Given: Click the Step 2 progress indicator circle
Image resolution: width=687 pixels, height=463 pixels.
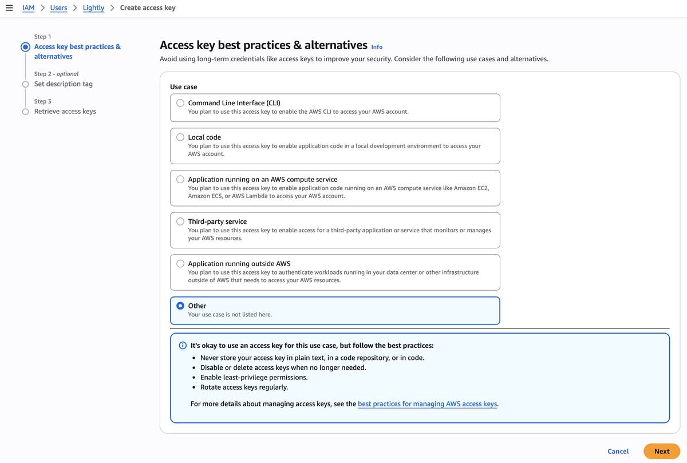Looking at the screenshot, I should point(25,84).
